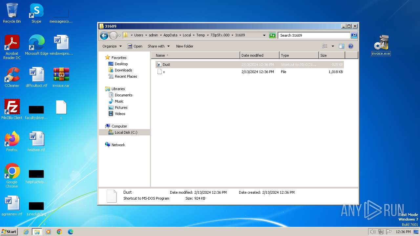Sort by the Date modified column
420x236 pixels.
260,55
